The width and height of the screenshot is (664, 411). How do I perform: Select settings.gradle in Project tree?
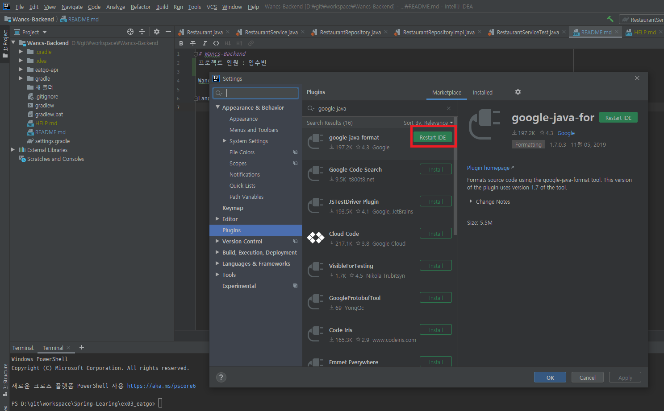coord(52,141)
